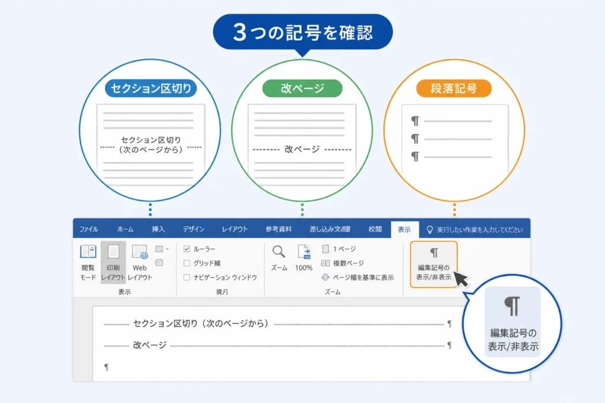Click the orange 段落記号 heading pill
The image size is (605, 403).
tap(454, 89)
